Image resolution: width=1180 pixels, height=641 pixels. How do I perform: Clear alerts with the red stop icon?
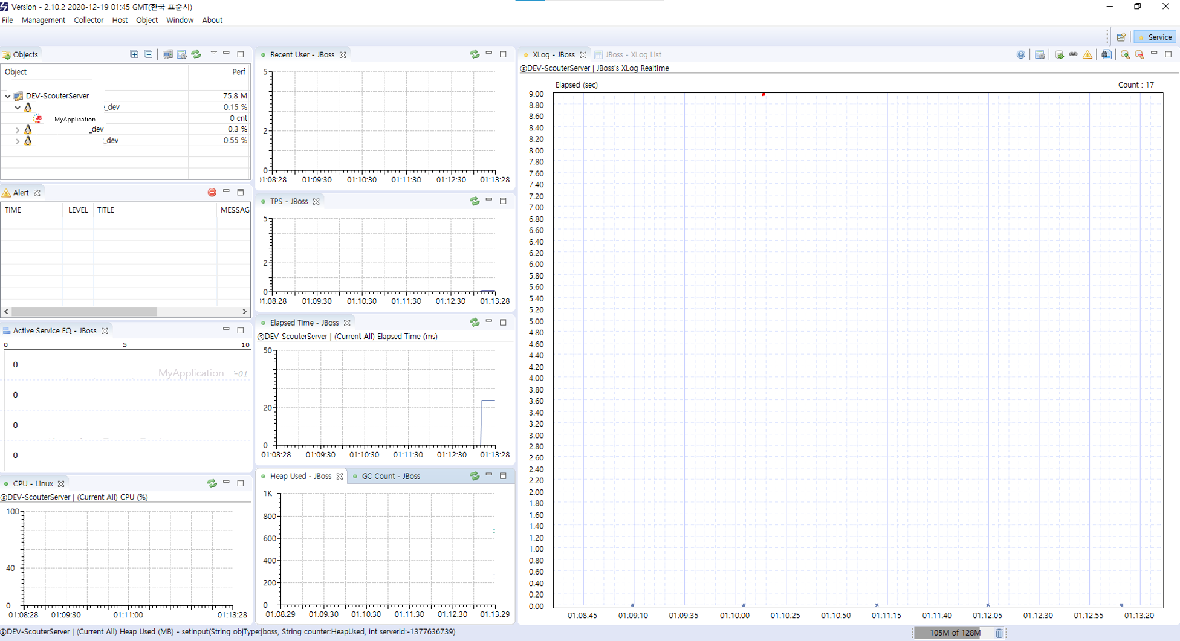pos(212,193)
